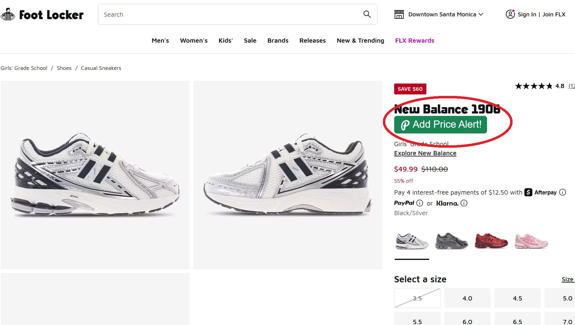Click the SAVE $60 badge
575x325 pixels.
pyautogui.click(x=410, y=89)
